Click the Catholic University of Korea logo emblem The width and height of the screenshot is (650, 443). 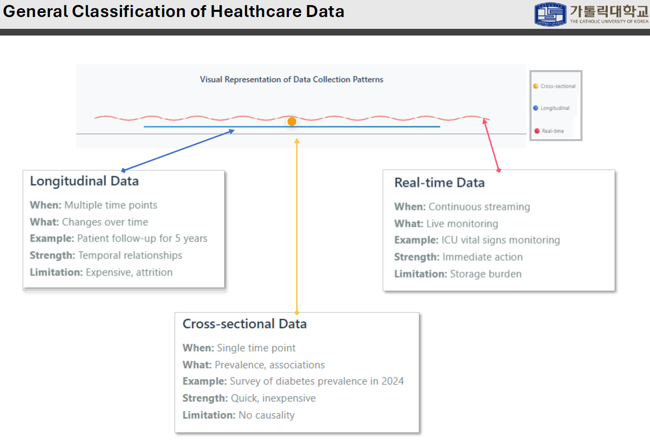(551, 14)
